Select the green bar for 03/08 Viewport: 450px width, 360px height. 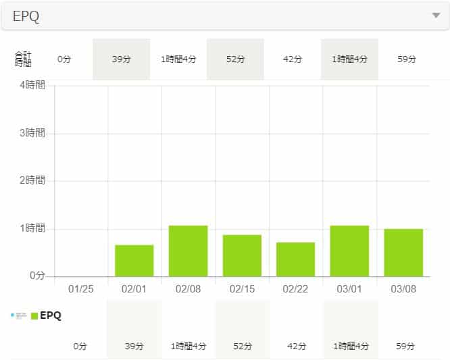(403, 253)
